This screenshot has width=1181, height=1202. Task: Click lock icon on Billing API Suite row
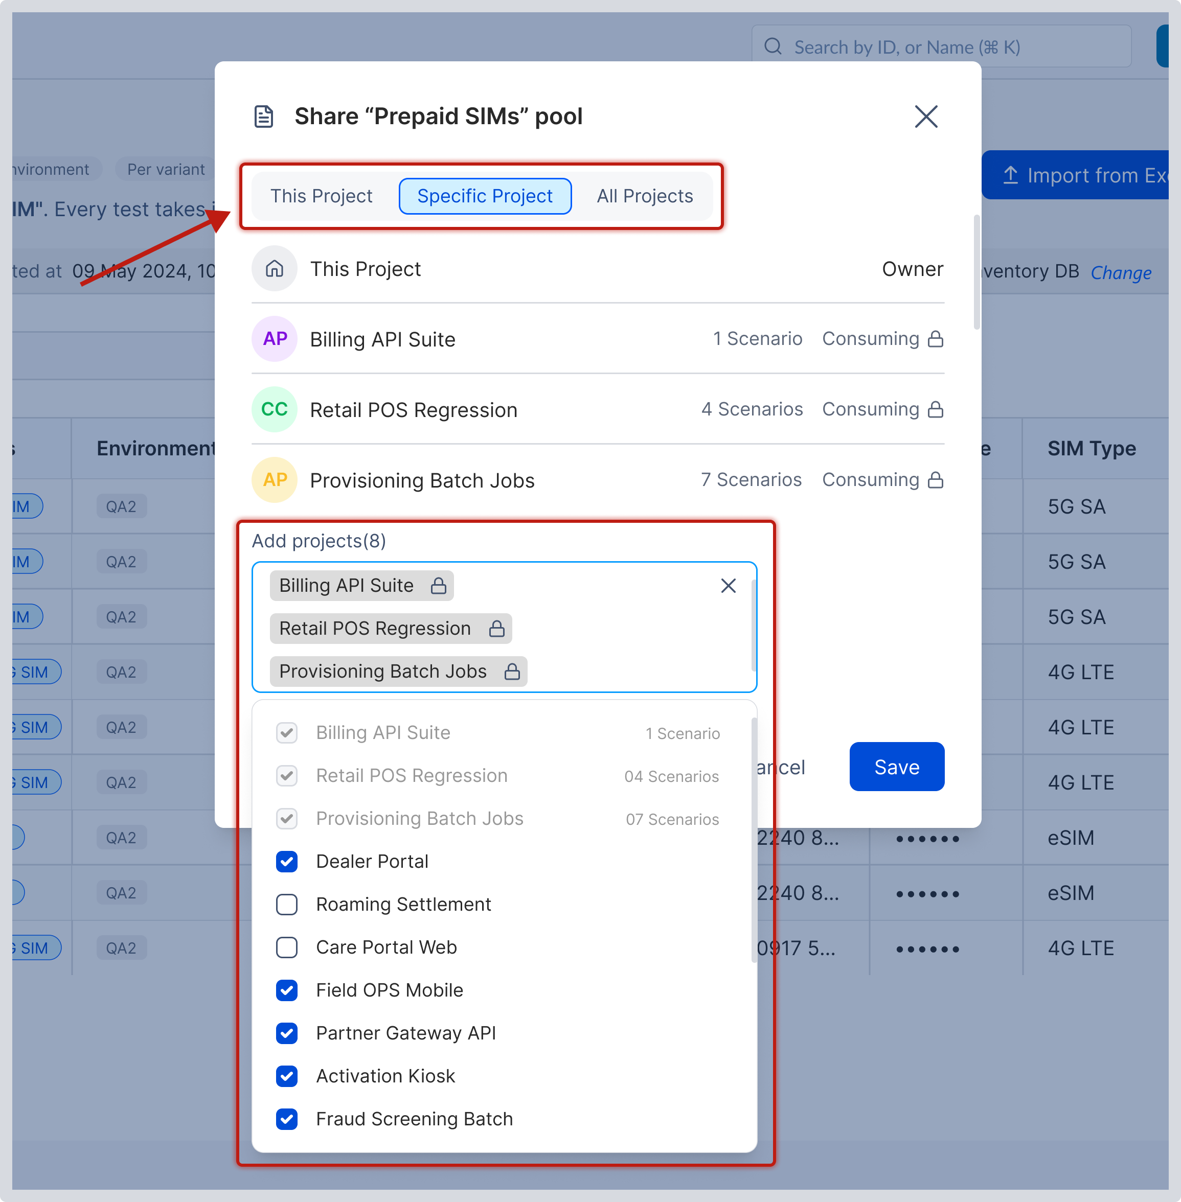tap(936, 339)
